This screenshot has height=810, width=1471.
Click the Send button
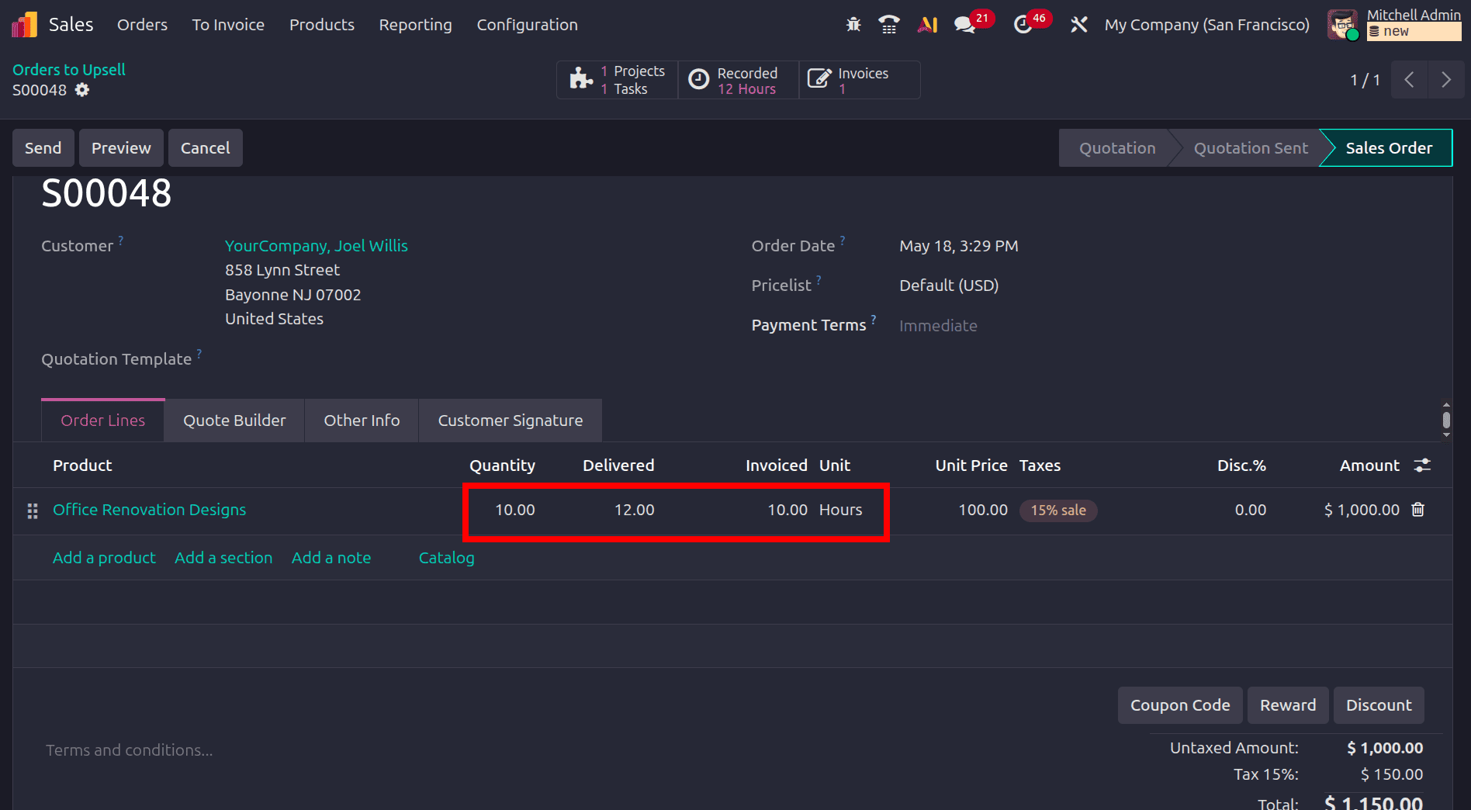[x=43, y=148]
